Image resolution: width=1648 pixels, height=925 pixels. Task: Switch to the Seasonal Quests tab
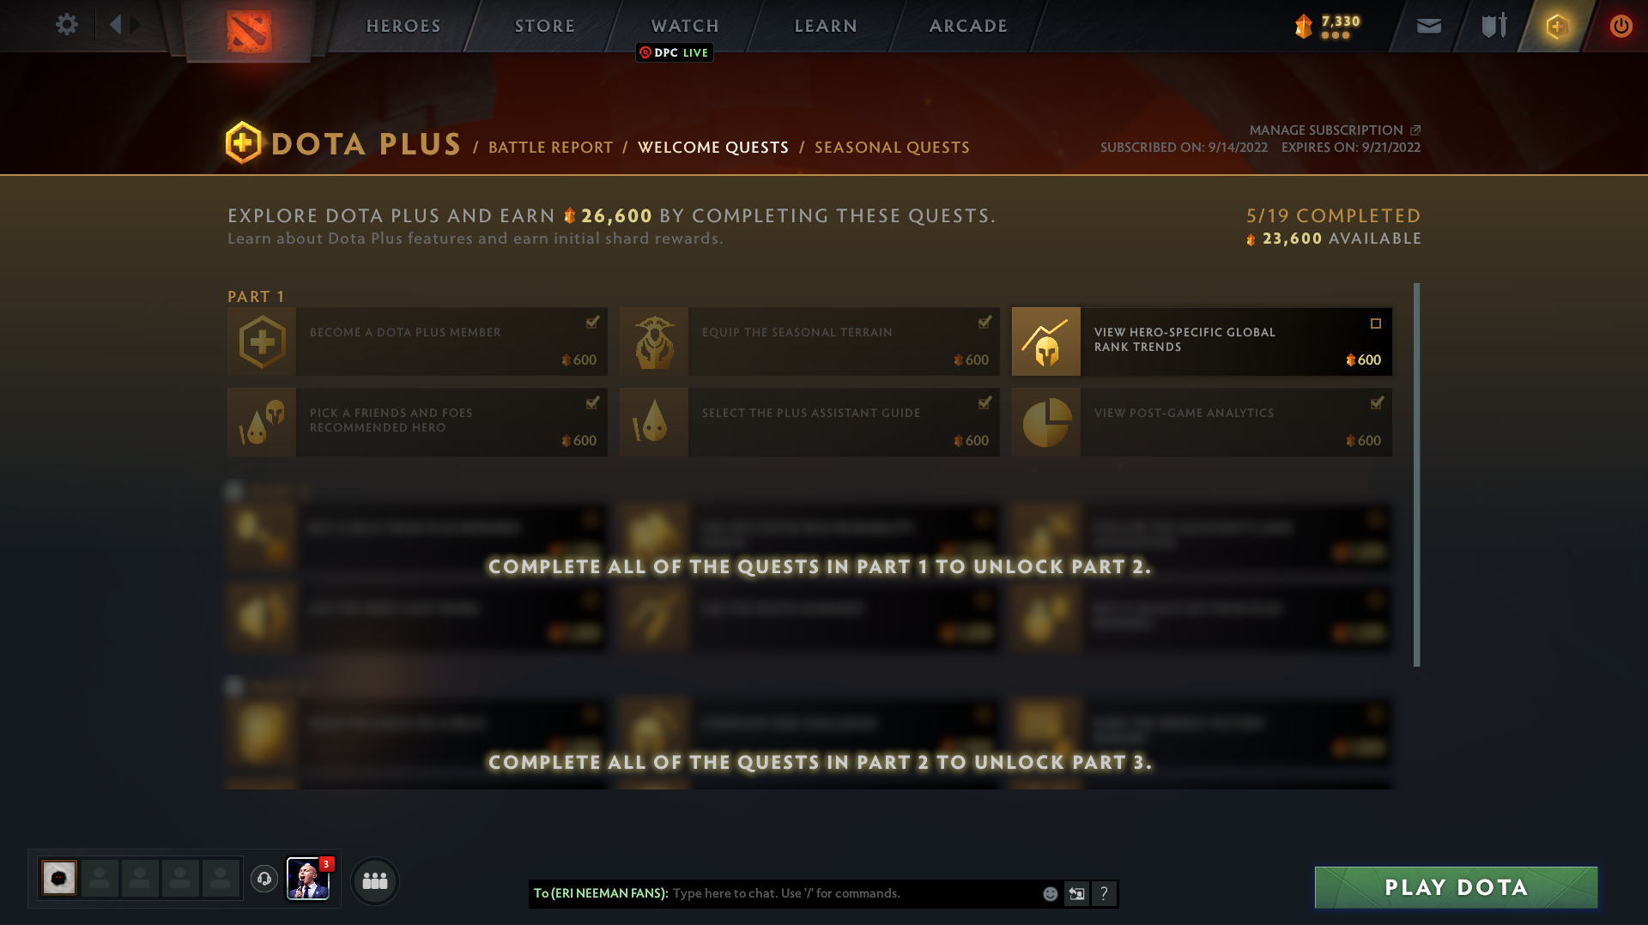click(x=892, y=148)
